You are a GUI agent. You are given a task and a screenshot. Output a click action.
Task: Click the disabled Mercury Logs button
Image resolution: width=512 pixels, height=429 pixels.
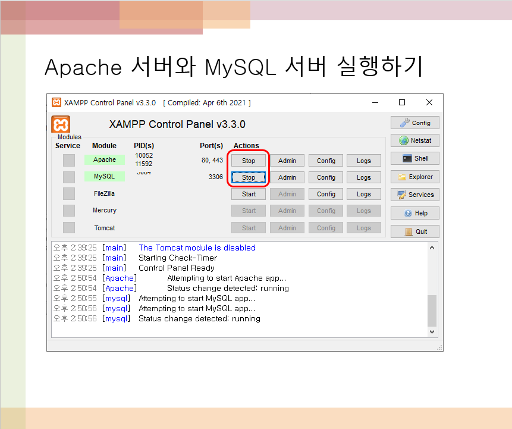[x=364, y=211]
